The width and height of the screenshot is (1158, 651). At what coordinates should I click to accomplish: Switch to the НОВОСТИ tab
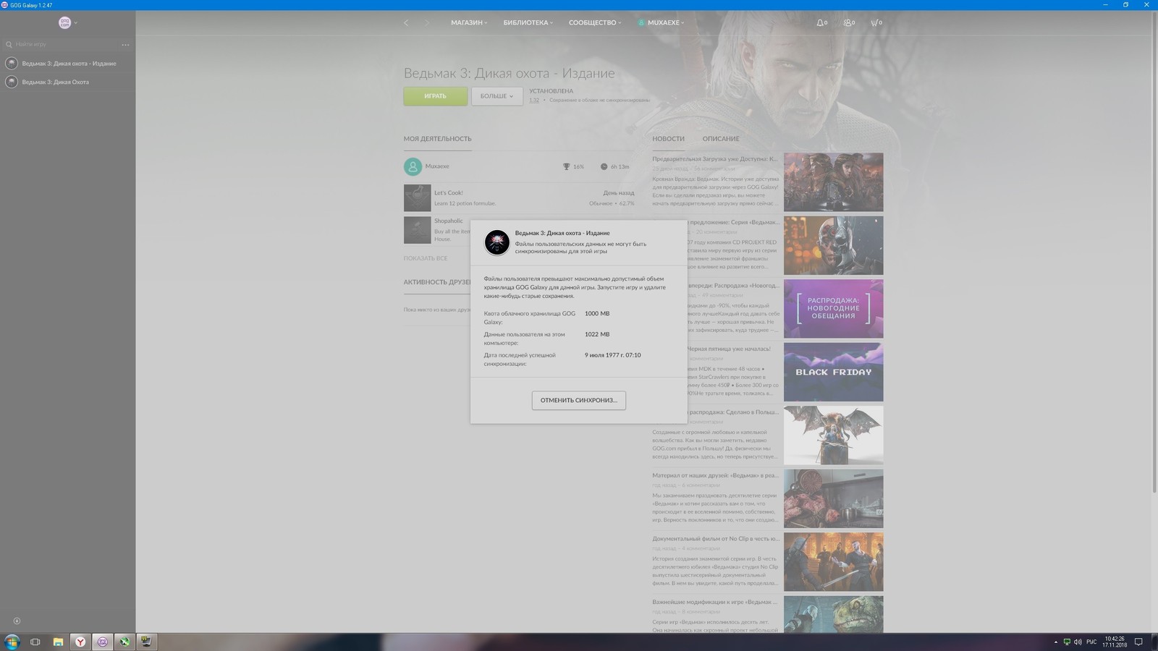point(668,138)
